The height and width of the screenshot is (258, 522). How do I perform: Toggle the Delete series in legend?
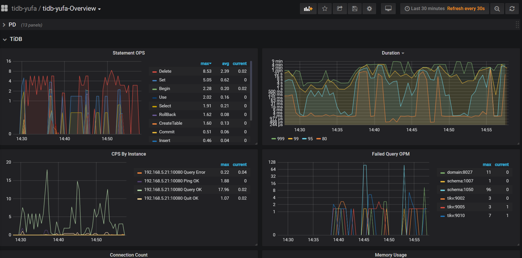[x=165, y=71]
